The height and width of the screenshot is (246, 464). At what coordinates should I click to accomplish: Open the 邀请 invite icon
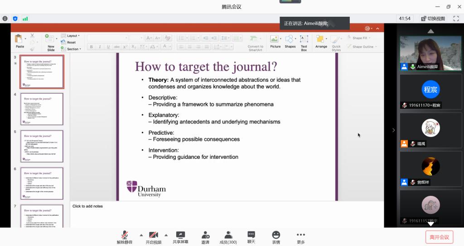tap(205, 235)
